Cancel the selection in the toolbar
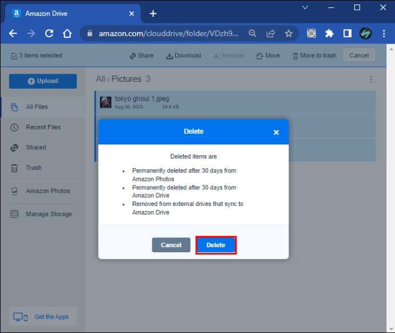Screen dimensions: 395x333 tap(359, 55)
